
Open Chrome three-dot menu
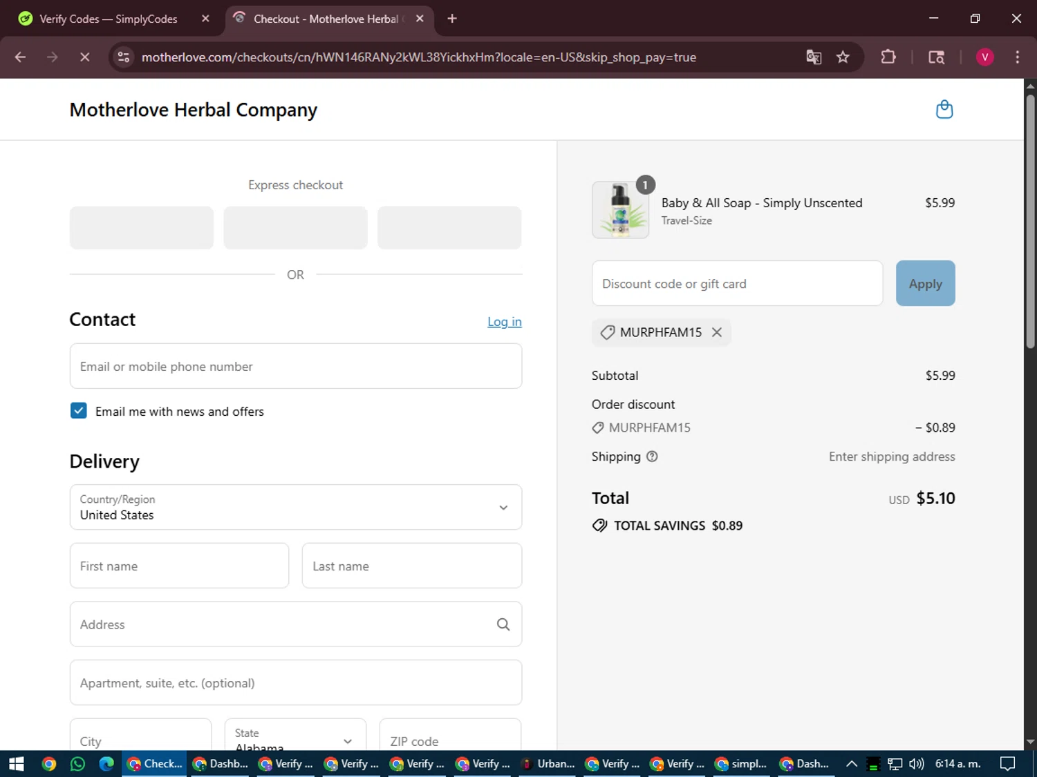pyautogui.click(x=1017, y=57)
